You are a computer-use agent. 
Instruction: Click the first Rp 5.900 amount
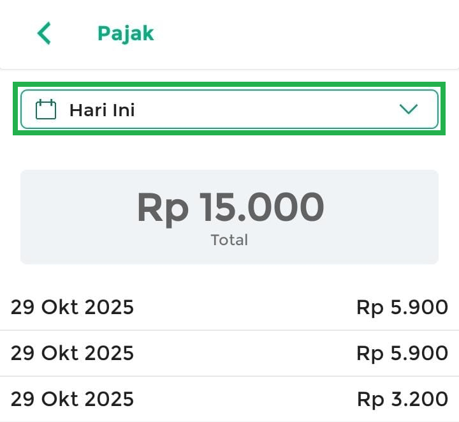tap(402, 308)
